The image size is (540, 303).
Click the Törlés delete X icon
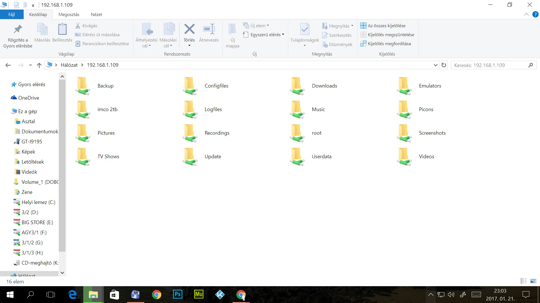[189, 29]
